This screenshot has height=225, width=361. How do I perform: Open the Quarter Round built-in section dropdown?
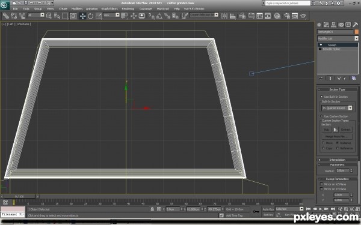point(350,108)
